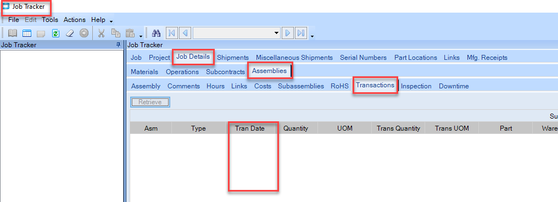Sort by the Tran Date column header
The height and width of the screenshot is (202, 558).
(x=250, y=128)
